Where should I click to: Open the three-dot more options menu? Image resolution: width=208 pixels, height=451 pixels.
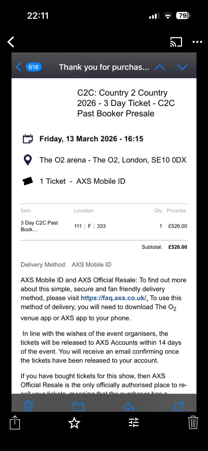[x=197, y=42]
